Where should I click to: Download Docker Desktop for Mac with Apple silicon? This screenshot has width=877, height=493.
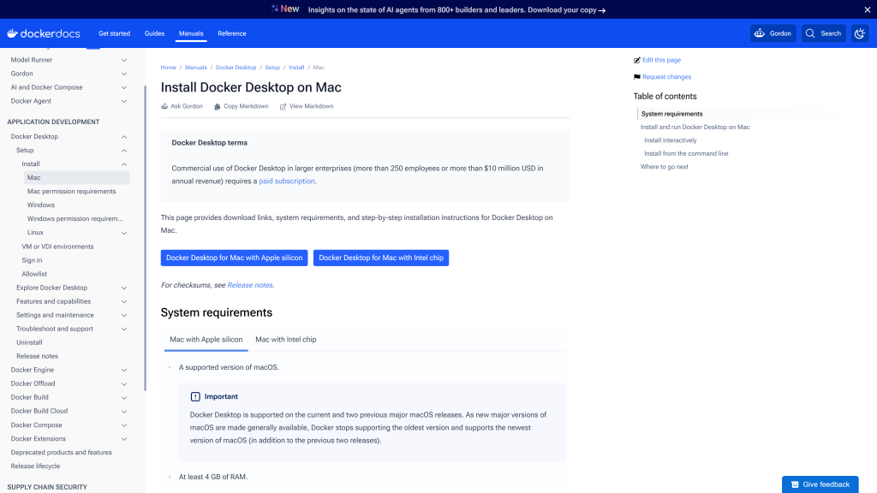[234, 258]
